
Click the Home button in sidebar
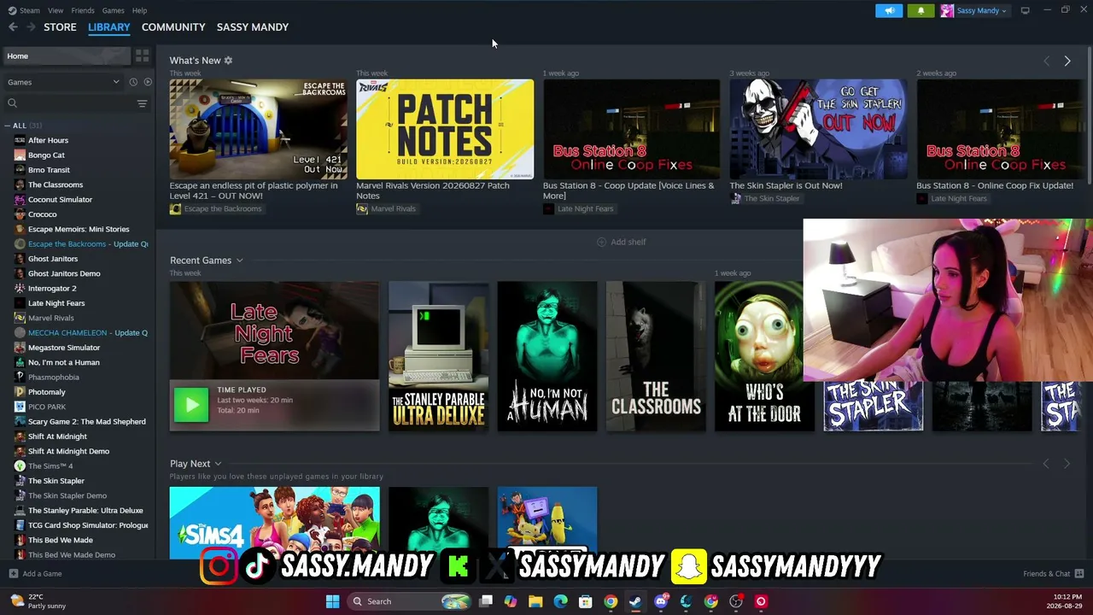(x=66, y=56)
